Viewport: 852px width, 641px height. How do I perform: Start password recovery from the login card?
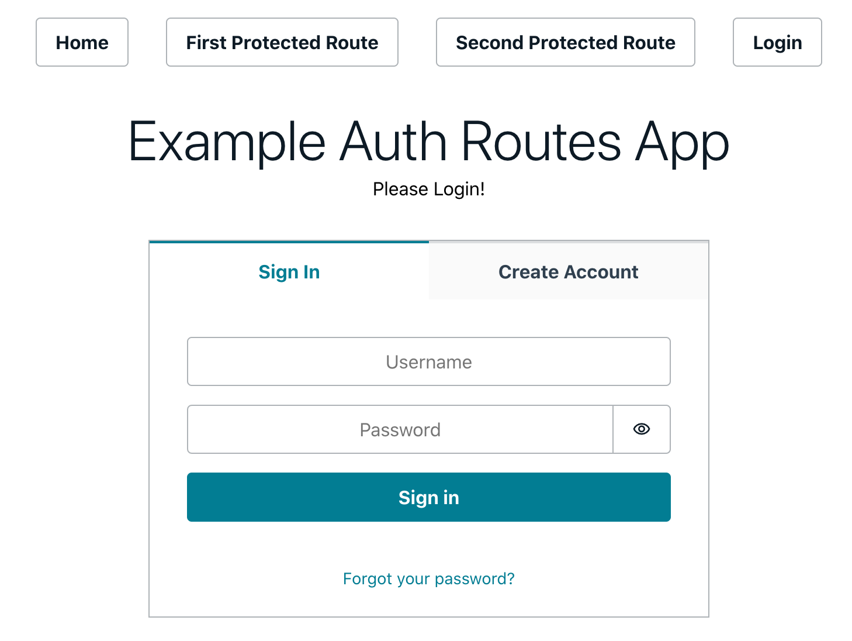coord(428,578)
